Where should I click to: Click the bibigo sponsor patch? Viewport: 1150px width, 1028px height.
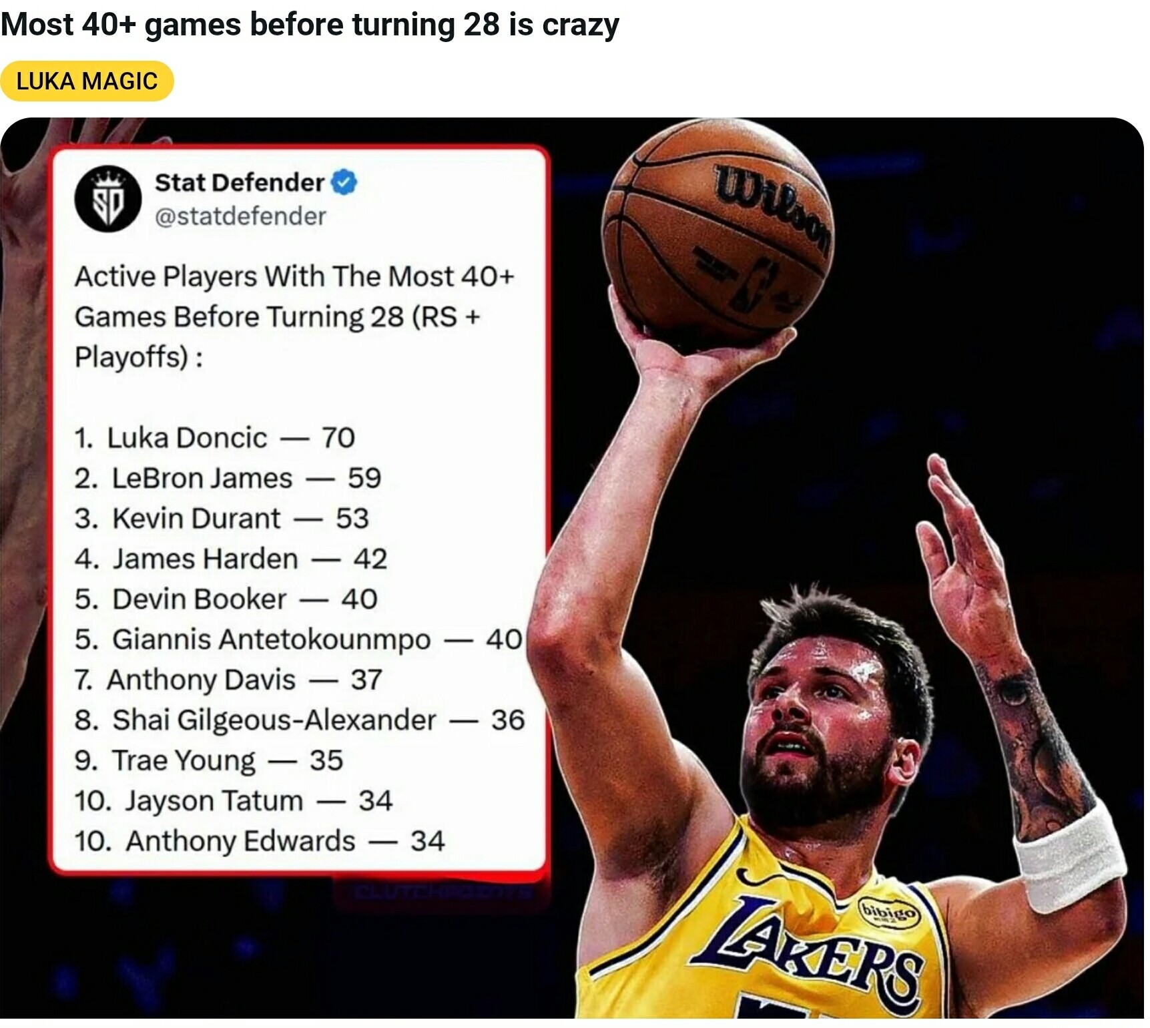[889, 912]
